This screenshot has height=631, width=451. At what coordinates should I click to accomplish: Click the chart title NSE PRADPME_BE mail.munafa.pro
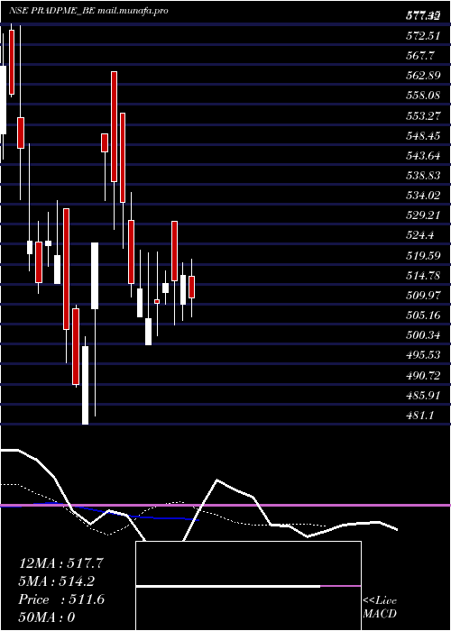click(88, 11)
